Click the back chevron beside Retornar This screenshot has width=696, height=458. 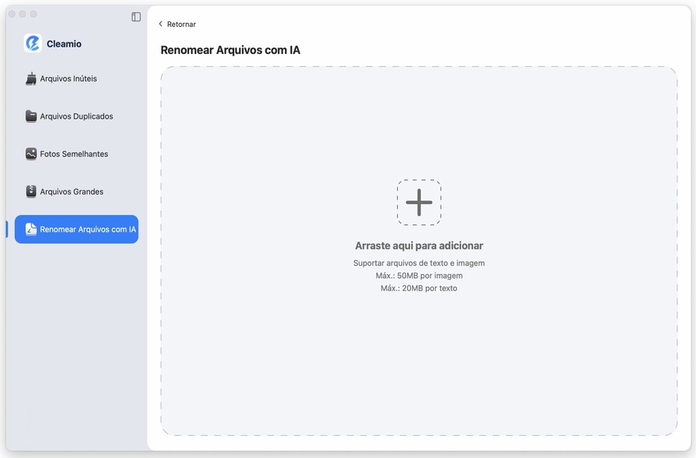click(160, 24)
